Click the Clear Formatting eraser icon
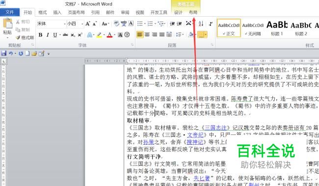The height and width of the screenshot is (186, 319). pos(116,24)
